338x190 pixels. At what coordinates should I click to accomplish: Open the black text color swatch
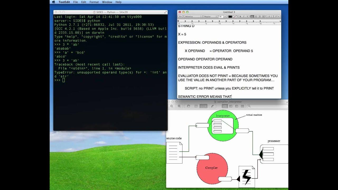230,17
